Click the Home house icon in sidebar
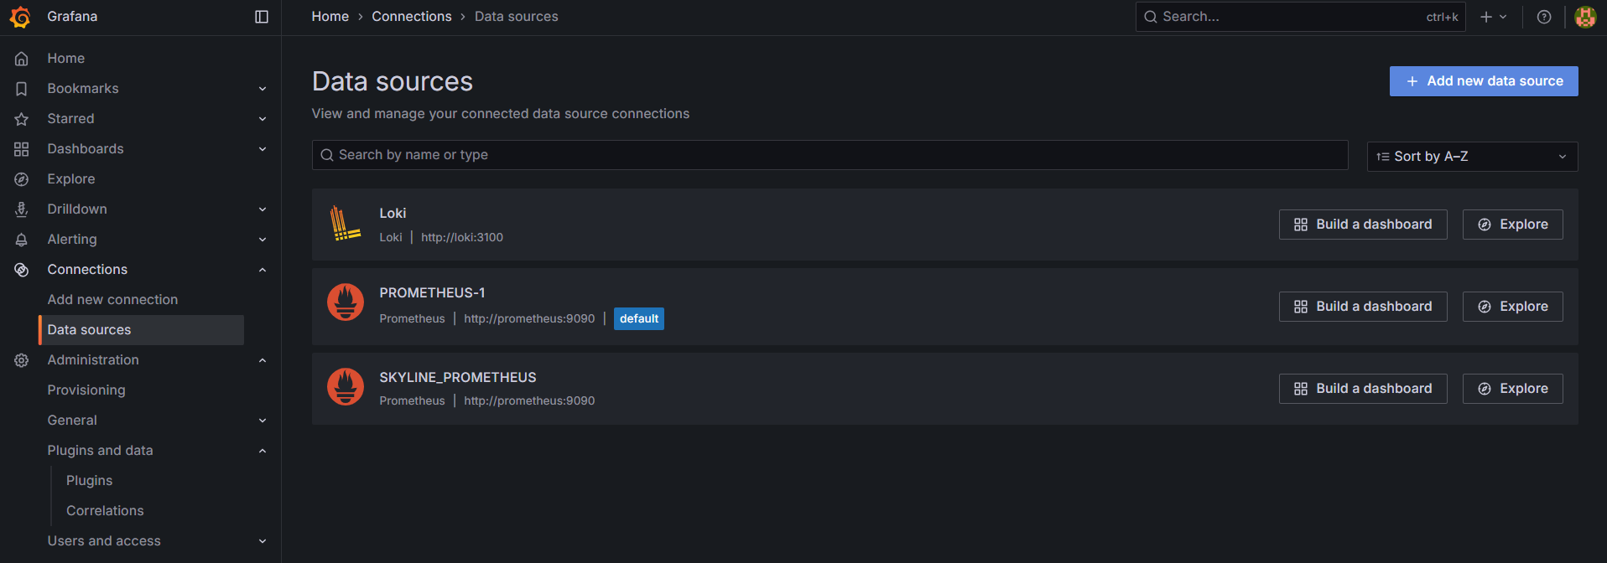1607x563 pixels. (22, 59)
